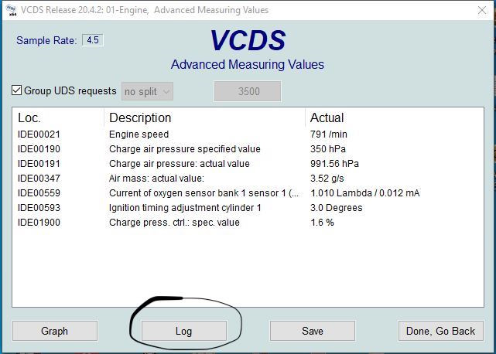
Task: Click the 791 /min value
Action: (329, 134)
